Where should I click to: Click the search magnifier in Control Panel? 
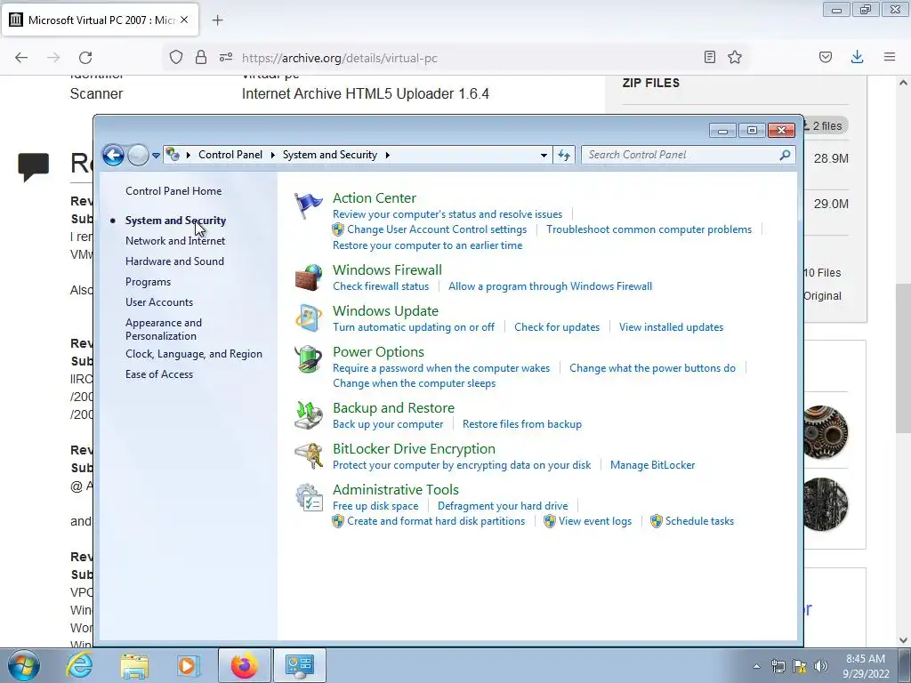[785, 155]
